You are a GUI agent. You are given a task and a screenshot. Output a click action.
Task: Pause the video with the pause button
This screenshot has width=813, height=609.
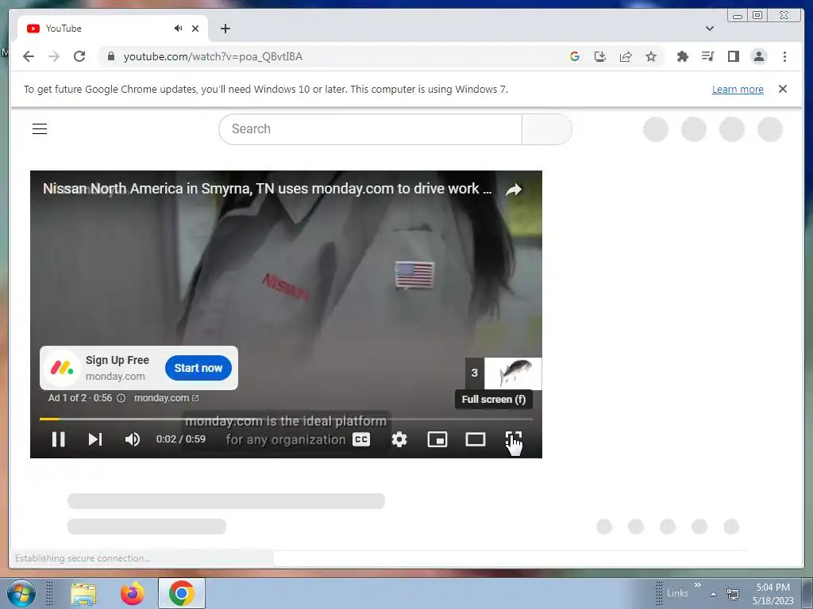pos(58,439)
